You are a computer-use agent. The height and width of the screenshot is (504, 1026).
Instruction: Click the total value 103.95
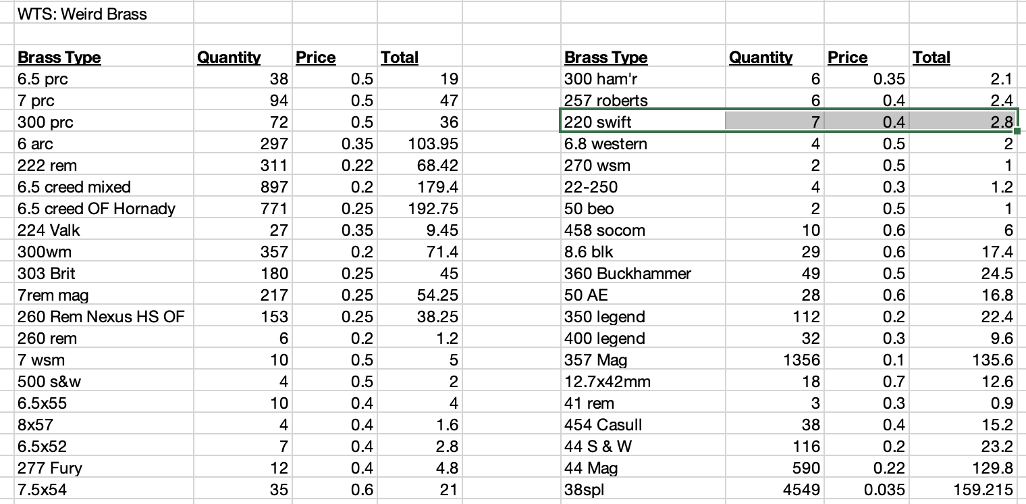(433, 144)
